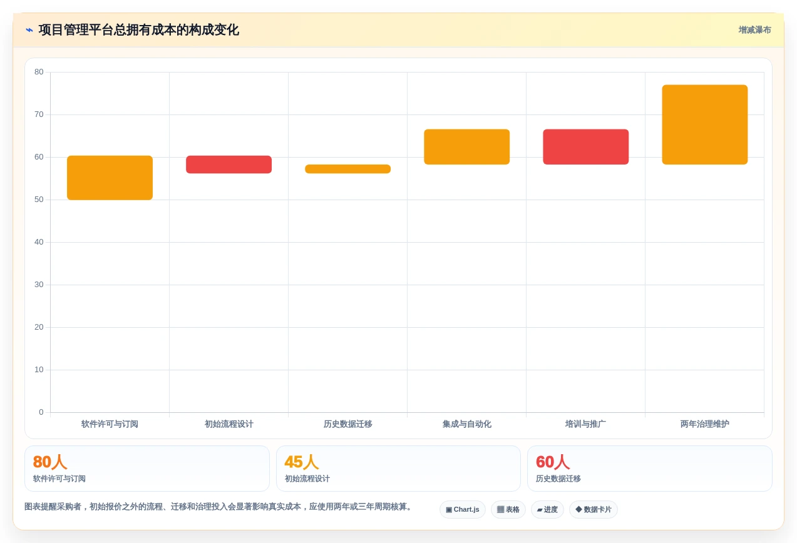Viewport: 797px width, 543px height.
Task: Click the 两年治理维护 x-axis label
Action: pyautogui.click(x=704, y=424)
